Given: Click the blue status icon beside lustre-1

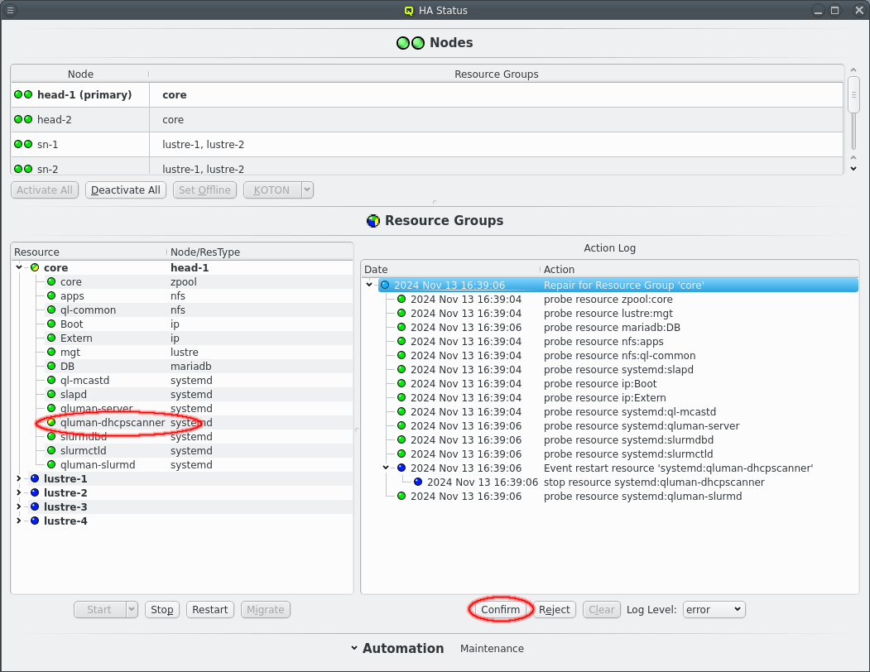Looking at the screenshot, I should pos(35,479).
